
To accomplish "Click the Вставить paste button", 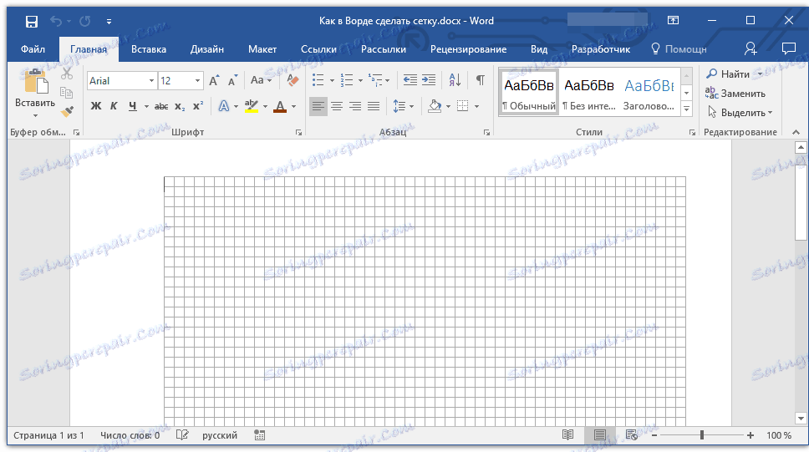I will (x=34, y=94).
